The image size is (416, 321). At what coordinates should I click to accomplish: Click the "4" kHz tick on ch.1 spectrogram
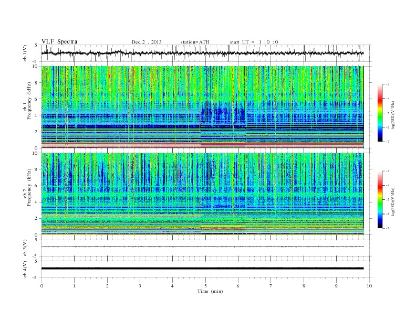[x=37, y=115]
